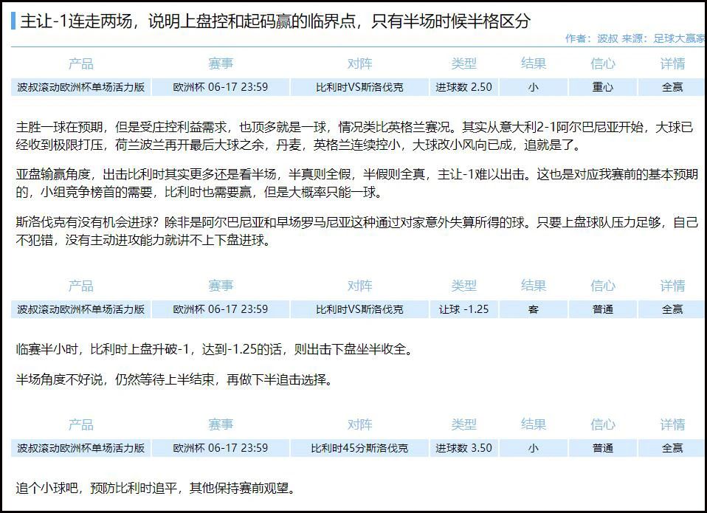Click the 详情 header above the 让球 -1.25 row
This screenshot has width=707, height=513.
point(672,286)
